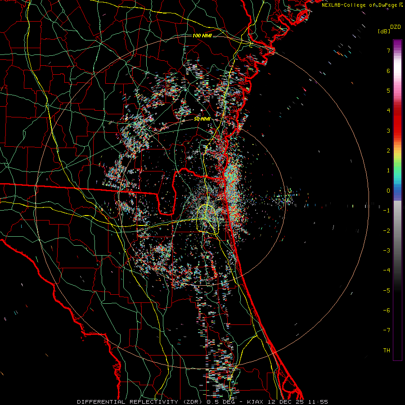The height and width of the screenshot is (405, 405).
Task: Click the DZD scale title
Action: pyautogui.click(x=396, y=27)
